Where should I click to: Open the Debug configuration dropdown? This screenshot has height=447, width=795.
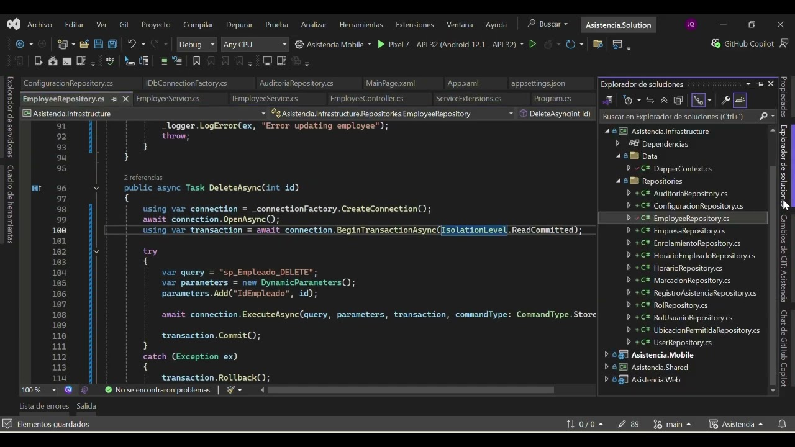point(196,44)
